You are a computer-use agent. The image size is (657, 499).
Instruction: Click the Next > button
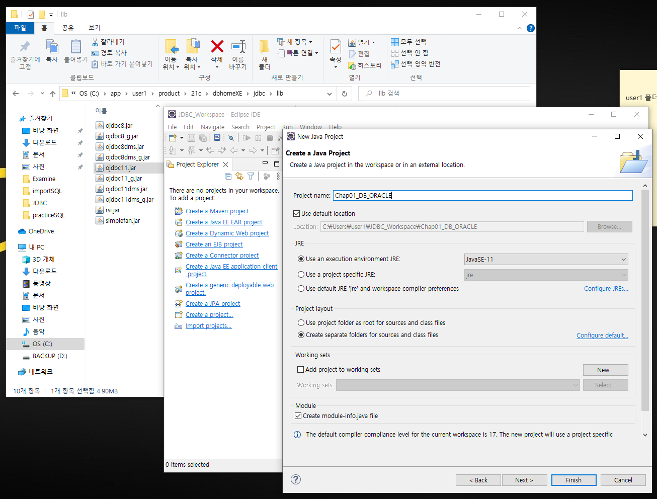(524, 480)
